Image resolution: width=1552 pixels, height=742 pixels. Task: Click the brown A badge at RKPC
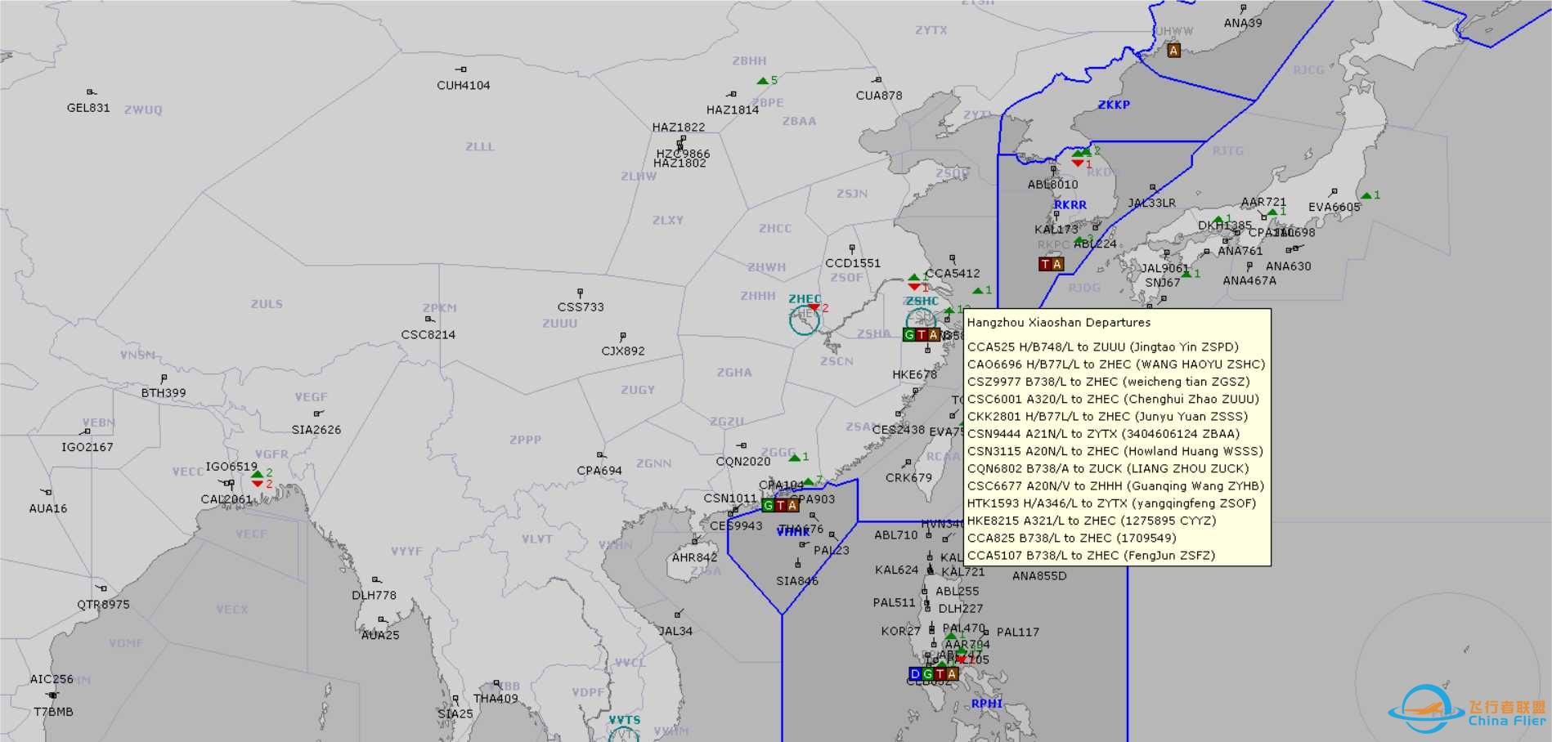1057,264
